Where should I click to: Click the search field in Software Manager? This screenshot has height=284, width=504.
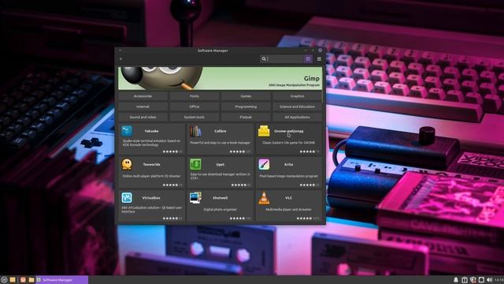286,59
